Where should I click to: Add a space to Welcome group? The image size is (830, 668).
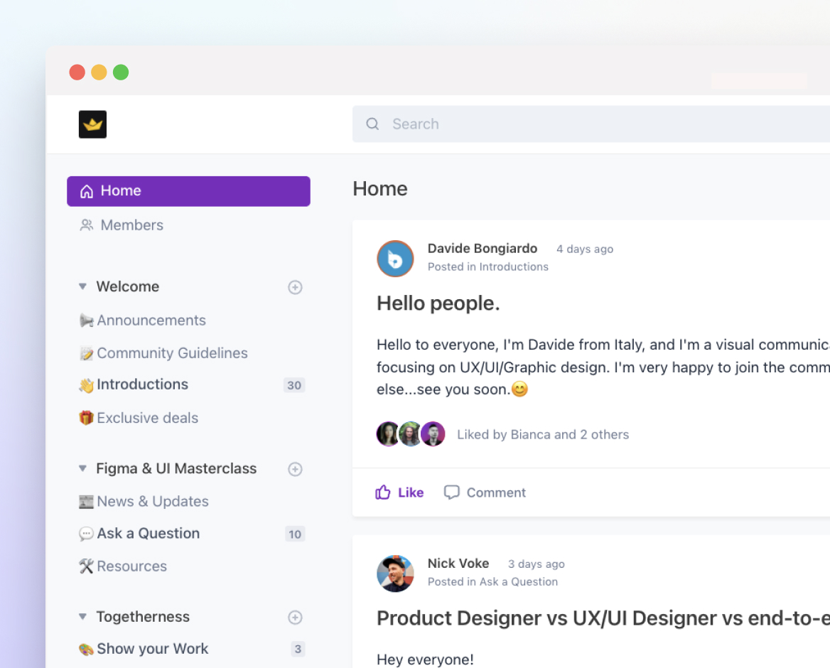click(x=295, y=287)
